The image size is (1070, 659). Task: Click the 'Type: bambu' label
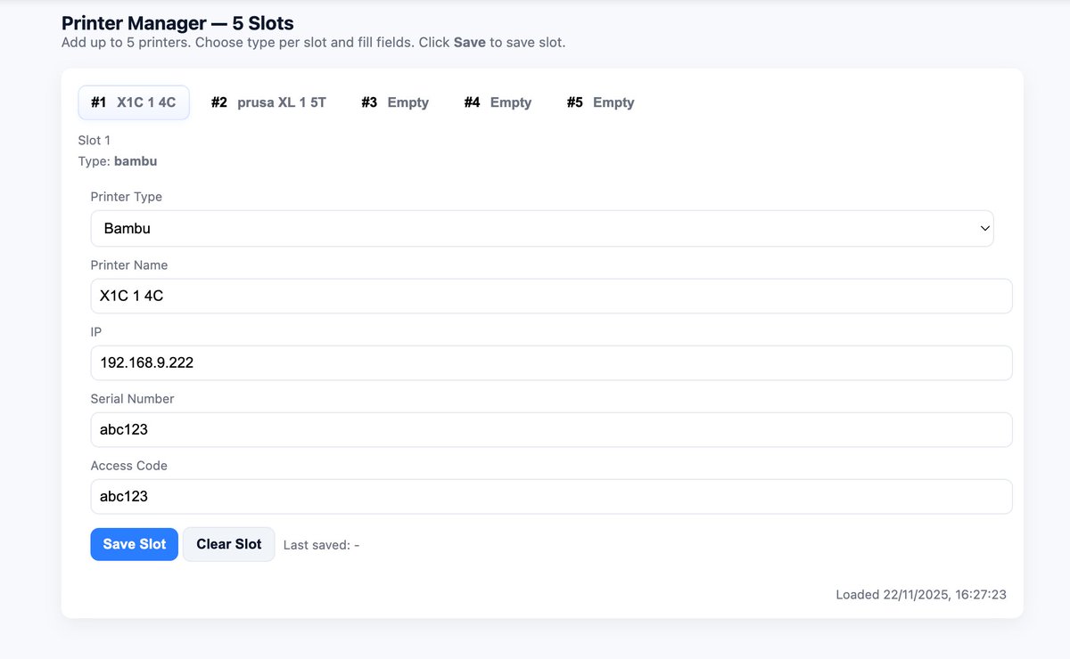(x=118, y=161)
